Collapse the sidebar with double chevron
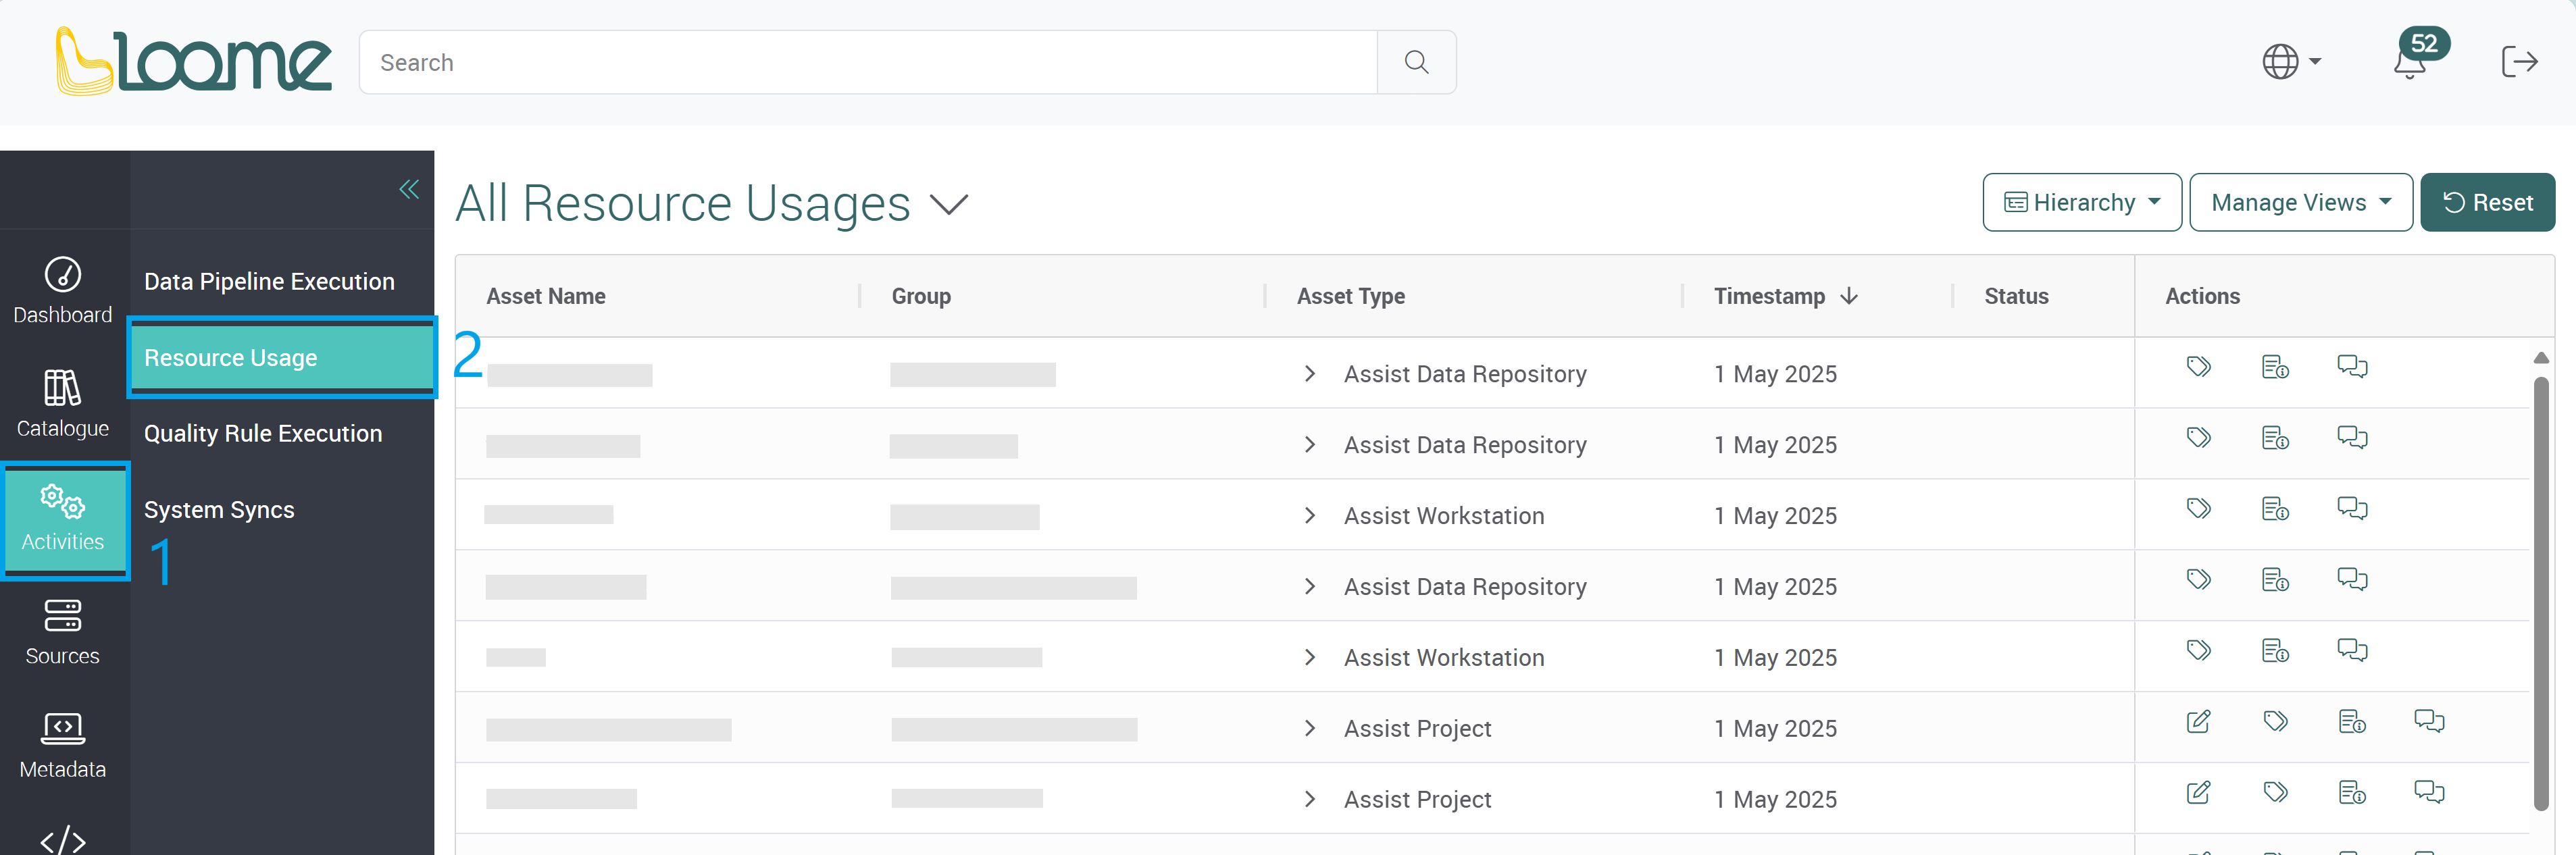This screenshot has height=855, width=2576. [x=409, y=189]
